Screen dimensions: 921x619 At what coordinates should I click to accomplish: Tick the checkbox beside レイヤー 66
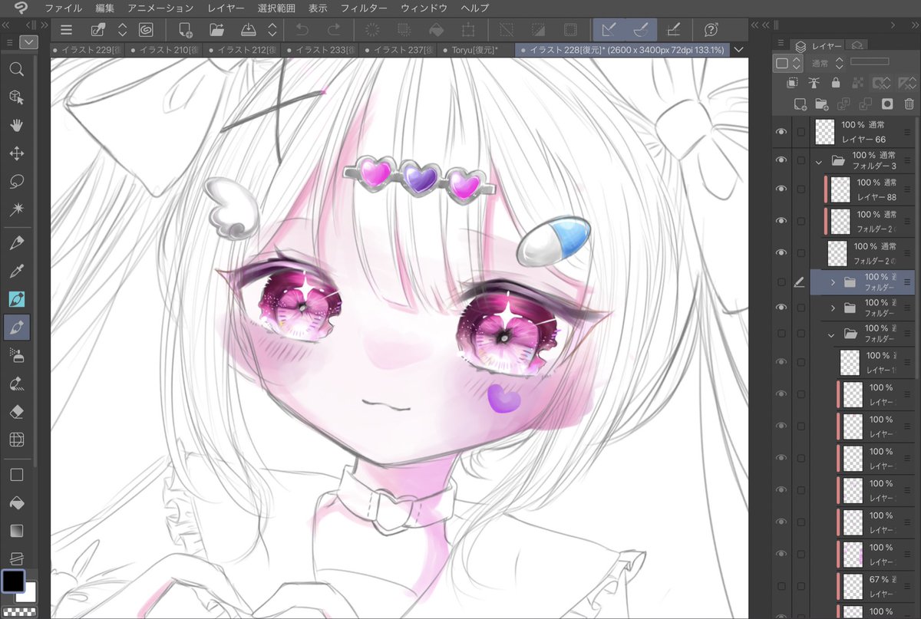click(x=801, y=132)
